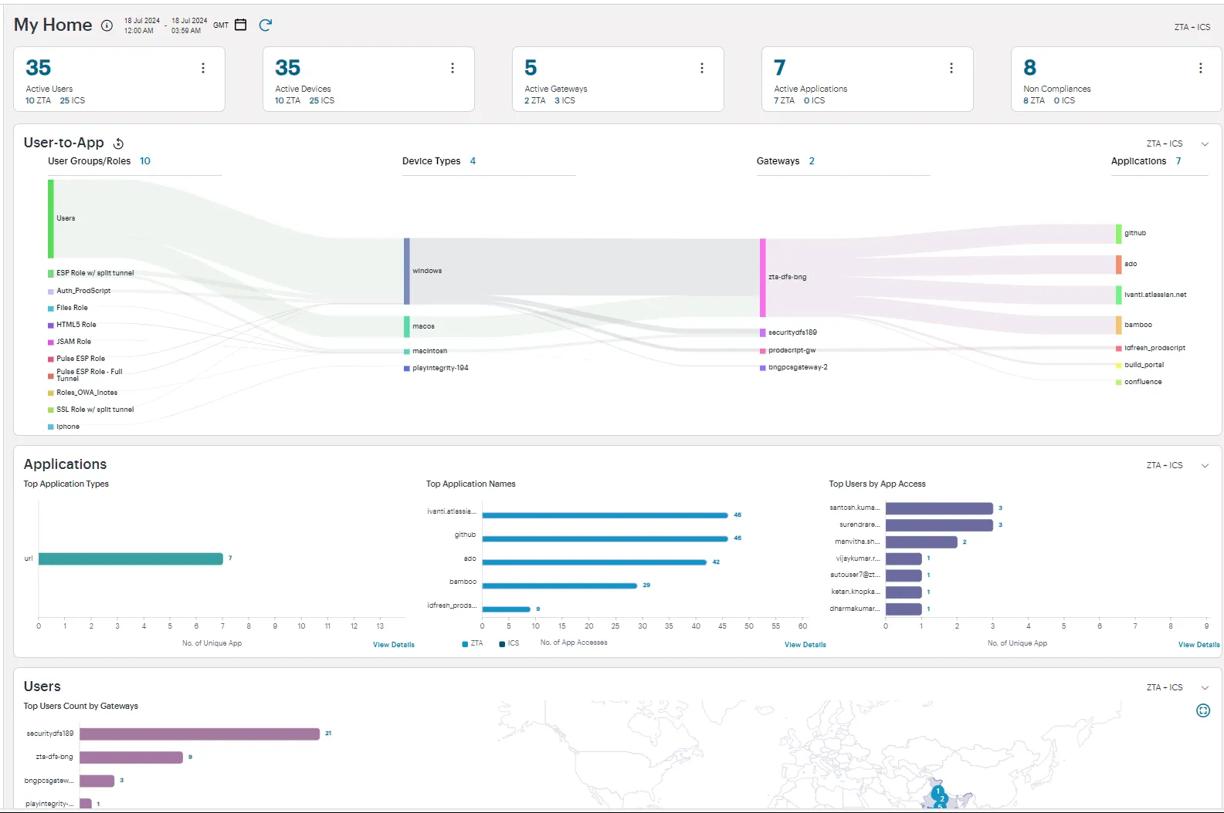Click the bamboo application node
The height and width of the screenshot is (813, 1224).
pos(1119,326)
